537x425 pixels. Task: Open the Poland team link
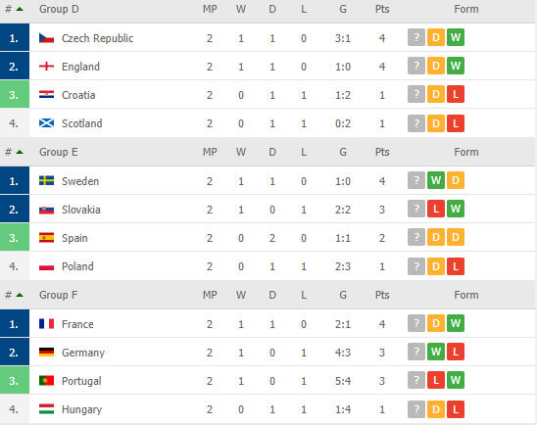click(x=77, y=266)
